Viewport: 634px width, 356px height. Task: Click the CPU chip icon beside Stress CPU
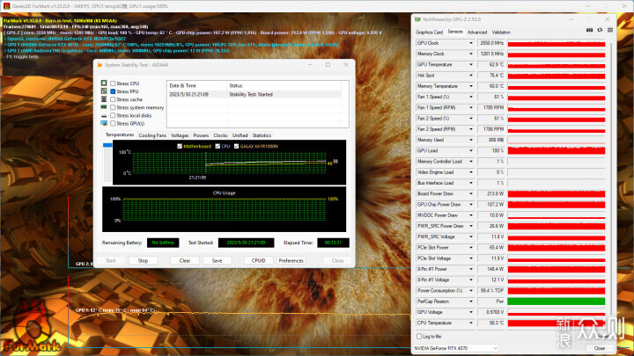[x=104, y=84]
